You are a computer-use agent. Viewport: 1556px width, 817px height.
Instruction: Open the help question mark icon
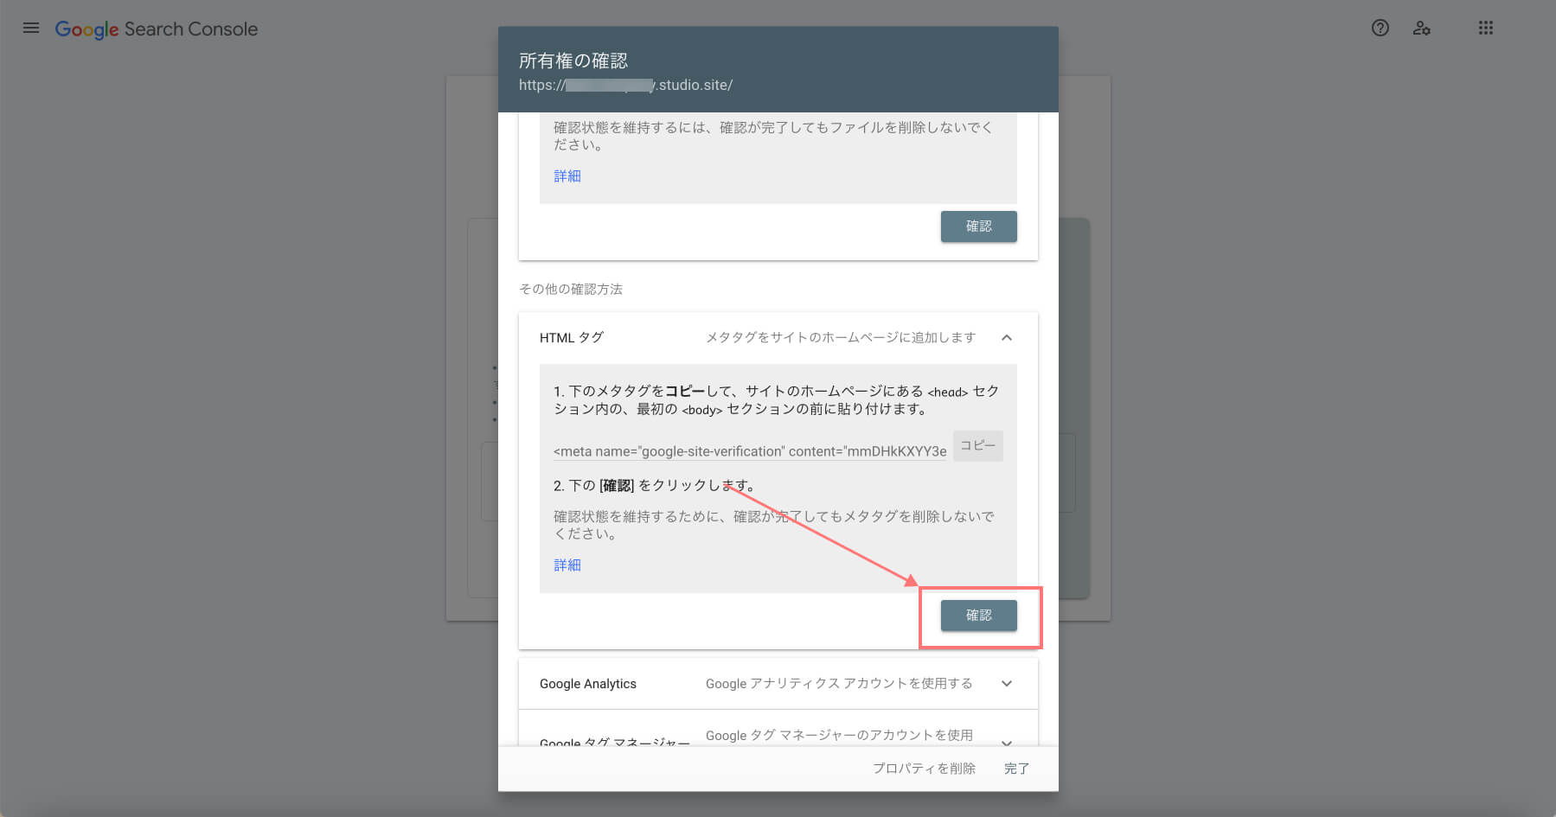pyautogui.click(x=1380, y=28)
